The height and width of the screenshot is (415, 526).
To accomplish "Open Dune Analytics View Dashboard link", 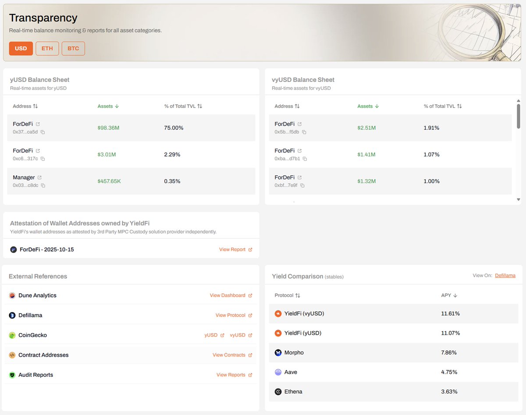I will pyautogui.click(x=231, y=295).
